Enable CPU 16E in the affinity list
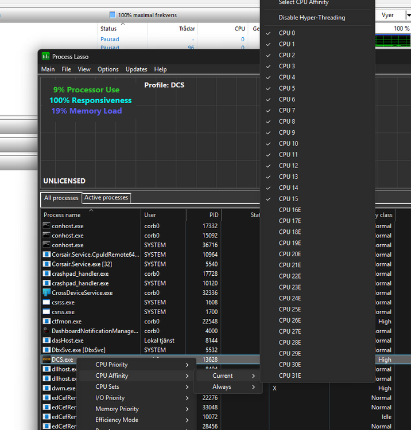 pyautogui.click(x=289, y=210)
